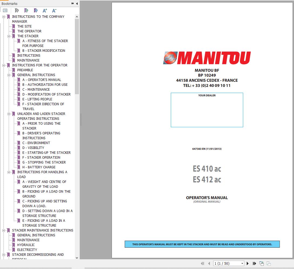Select B - AUTHORISATION FOR USE bookmark
Viewport: 294px width, 269px height.
(45, 85)
